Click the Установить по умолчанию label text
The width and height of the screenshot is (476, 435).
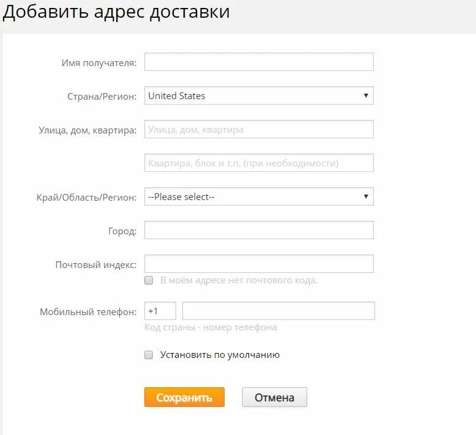click(220, 355)
